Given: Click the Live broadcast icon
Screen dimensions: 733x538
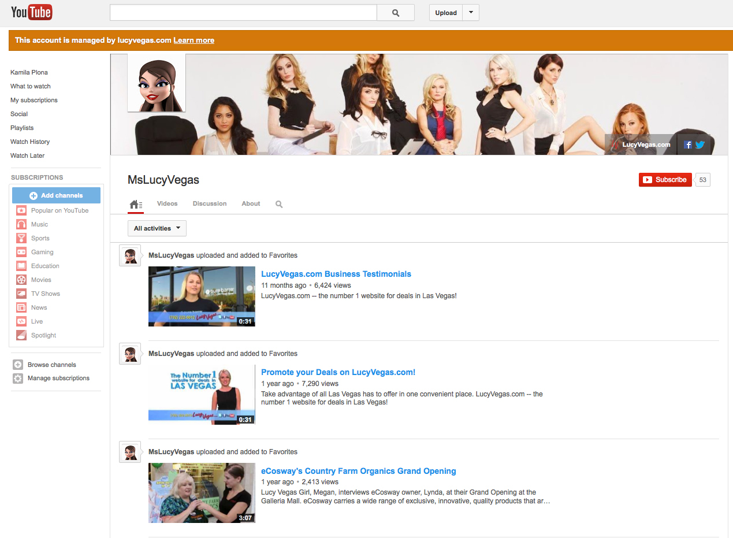Looking at the screenshot, I should coord(21,321).
